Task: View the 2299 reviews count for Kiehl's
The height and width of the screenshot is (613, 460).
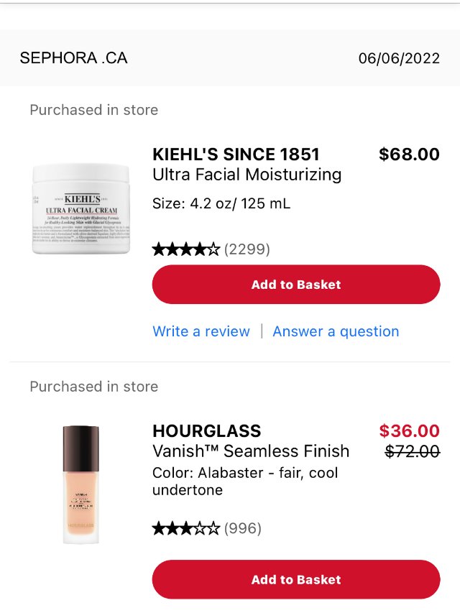Action: click(247, 249)
